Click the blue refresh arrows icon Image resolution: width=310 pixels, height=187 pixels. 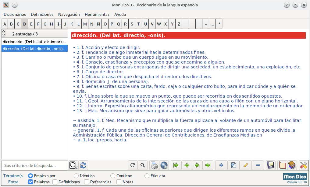pyautogui.click(x=83, y=165)
